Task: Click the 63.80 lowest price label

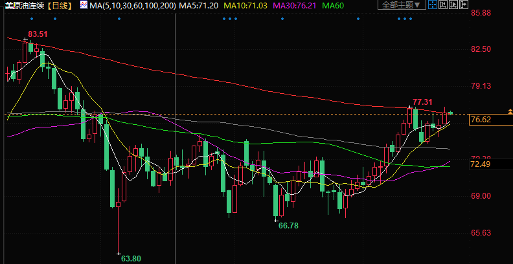Action: pos(131,258)
